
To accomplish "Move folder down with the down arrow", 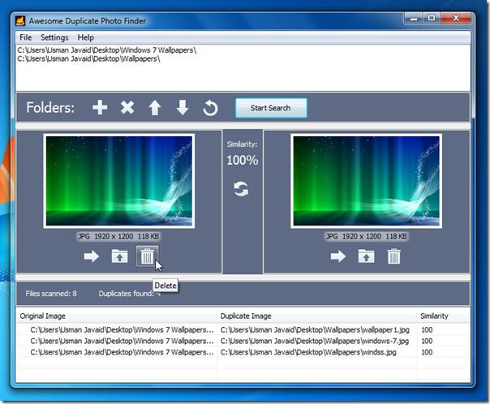I will click(183, 108).
